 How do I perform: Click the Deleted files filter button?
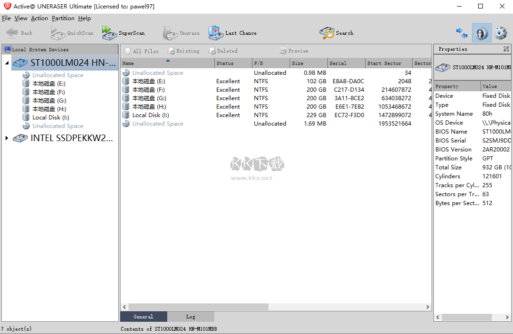pyautogui.click(x=223, y=51)
